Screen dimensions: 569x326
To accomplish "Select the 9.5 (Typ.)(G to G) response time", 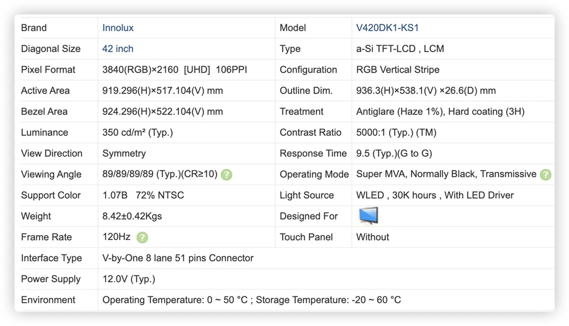I will point(394,153).
